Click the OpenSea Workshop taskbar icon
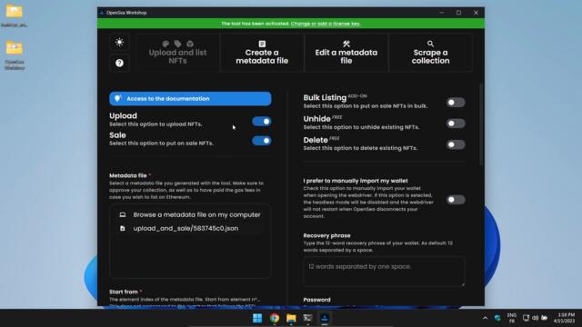Screen dimensions: 582x327 pyautogui.click(x=325, y=318)
